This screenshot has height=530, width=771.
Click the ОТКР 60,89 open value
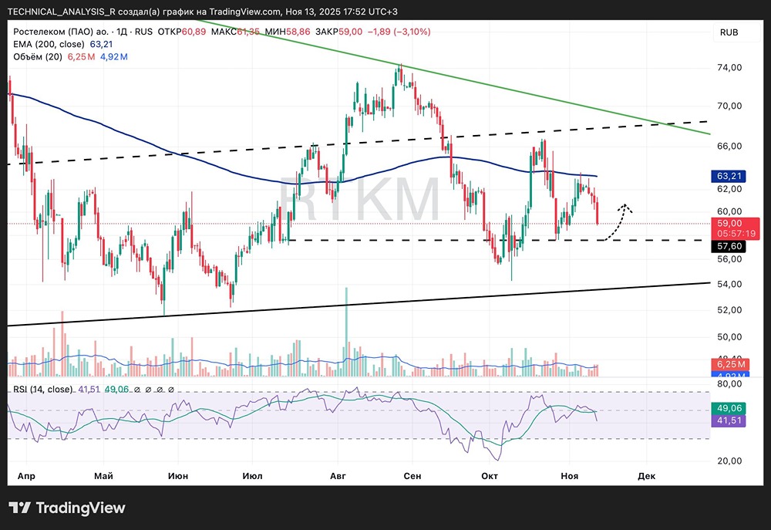181,32
